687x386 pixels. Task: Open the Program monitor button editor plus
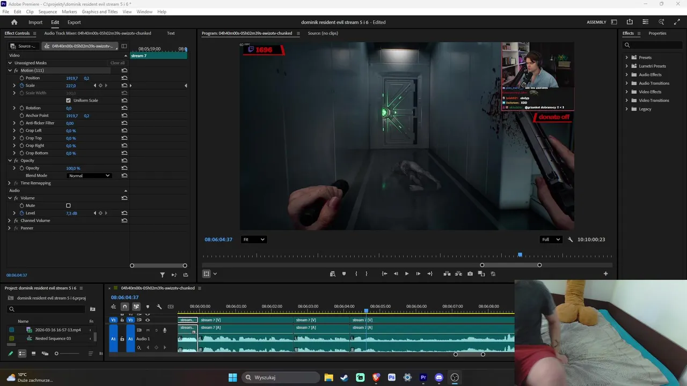pos(605,274)
